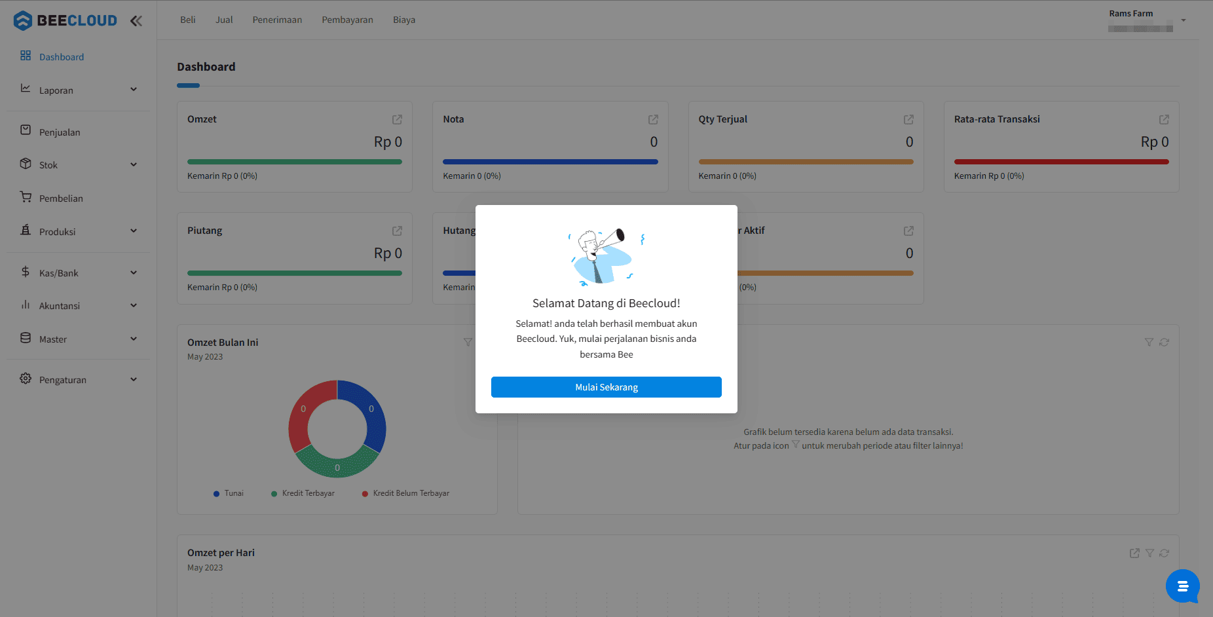
Task: Open the Aktif card detail icon
Action: (908, 231)
